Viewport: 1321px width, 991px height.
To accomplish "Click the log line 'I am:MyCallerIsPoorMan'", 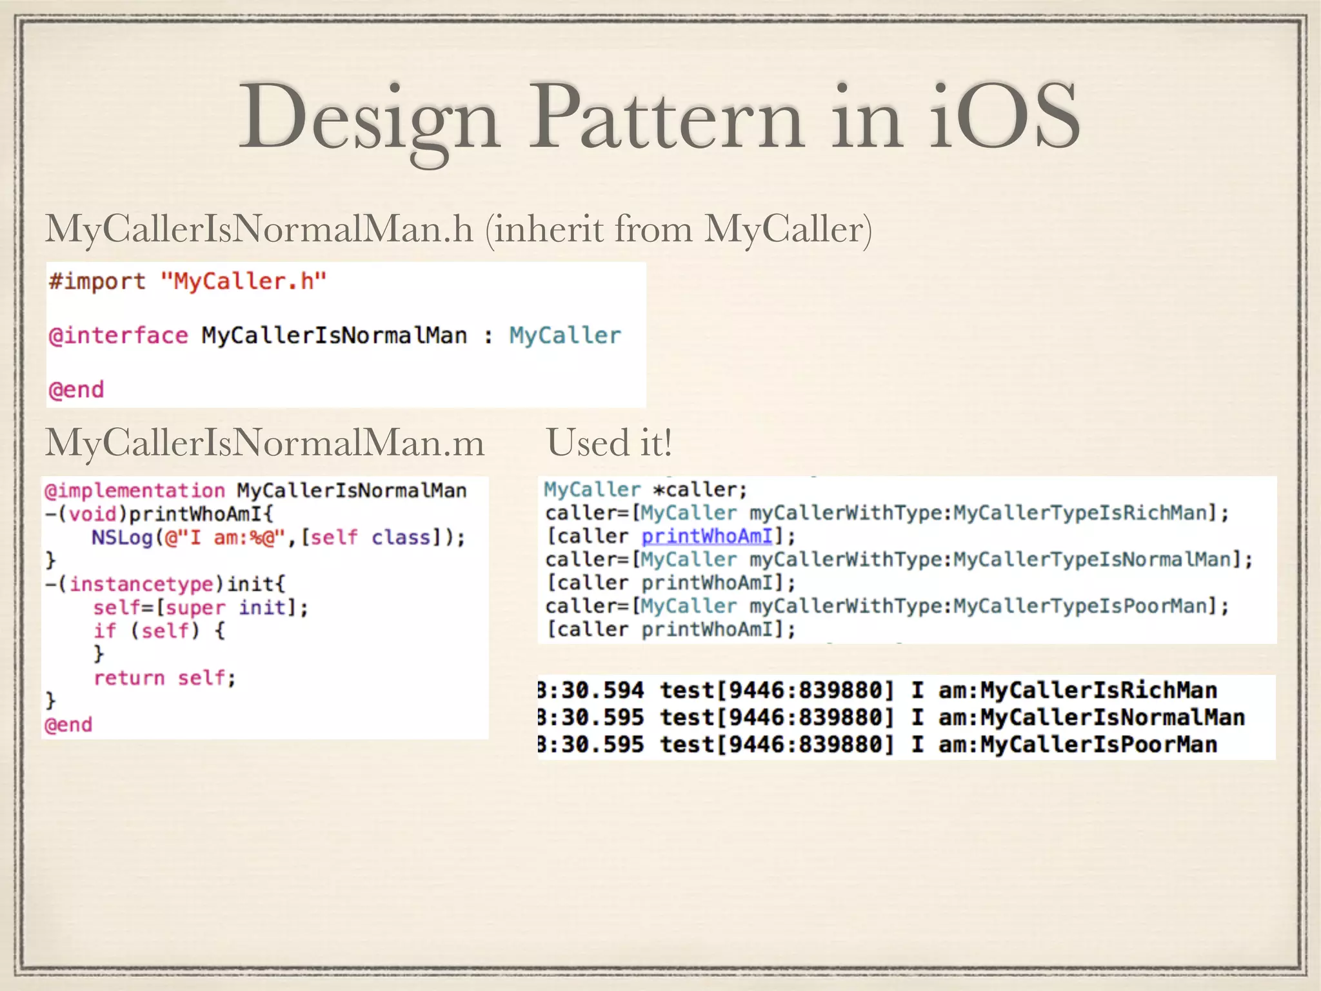I will coord(877,745).
